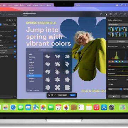Screen dimensions: 128x128
Task: Click the Share icon in the top toolbar
Action: (x=121, y=14)
